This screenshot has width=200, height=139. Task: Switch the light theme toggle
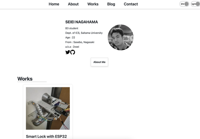coord(196,4)
